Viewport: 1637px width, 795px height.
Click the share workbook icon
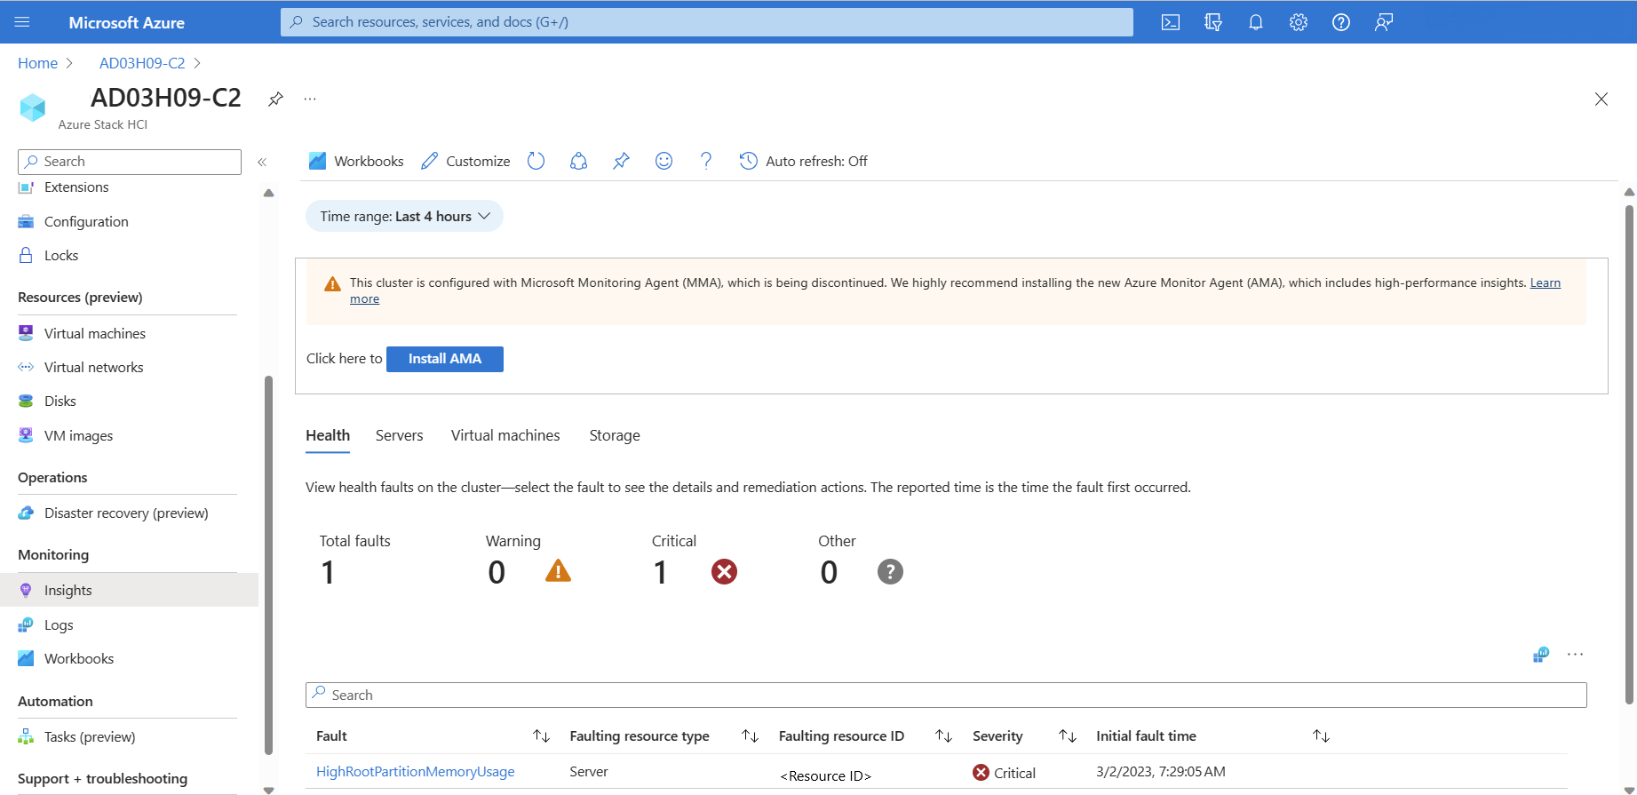tap(578, 161)
